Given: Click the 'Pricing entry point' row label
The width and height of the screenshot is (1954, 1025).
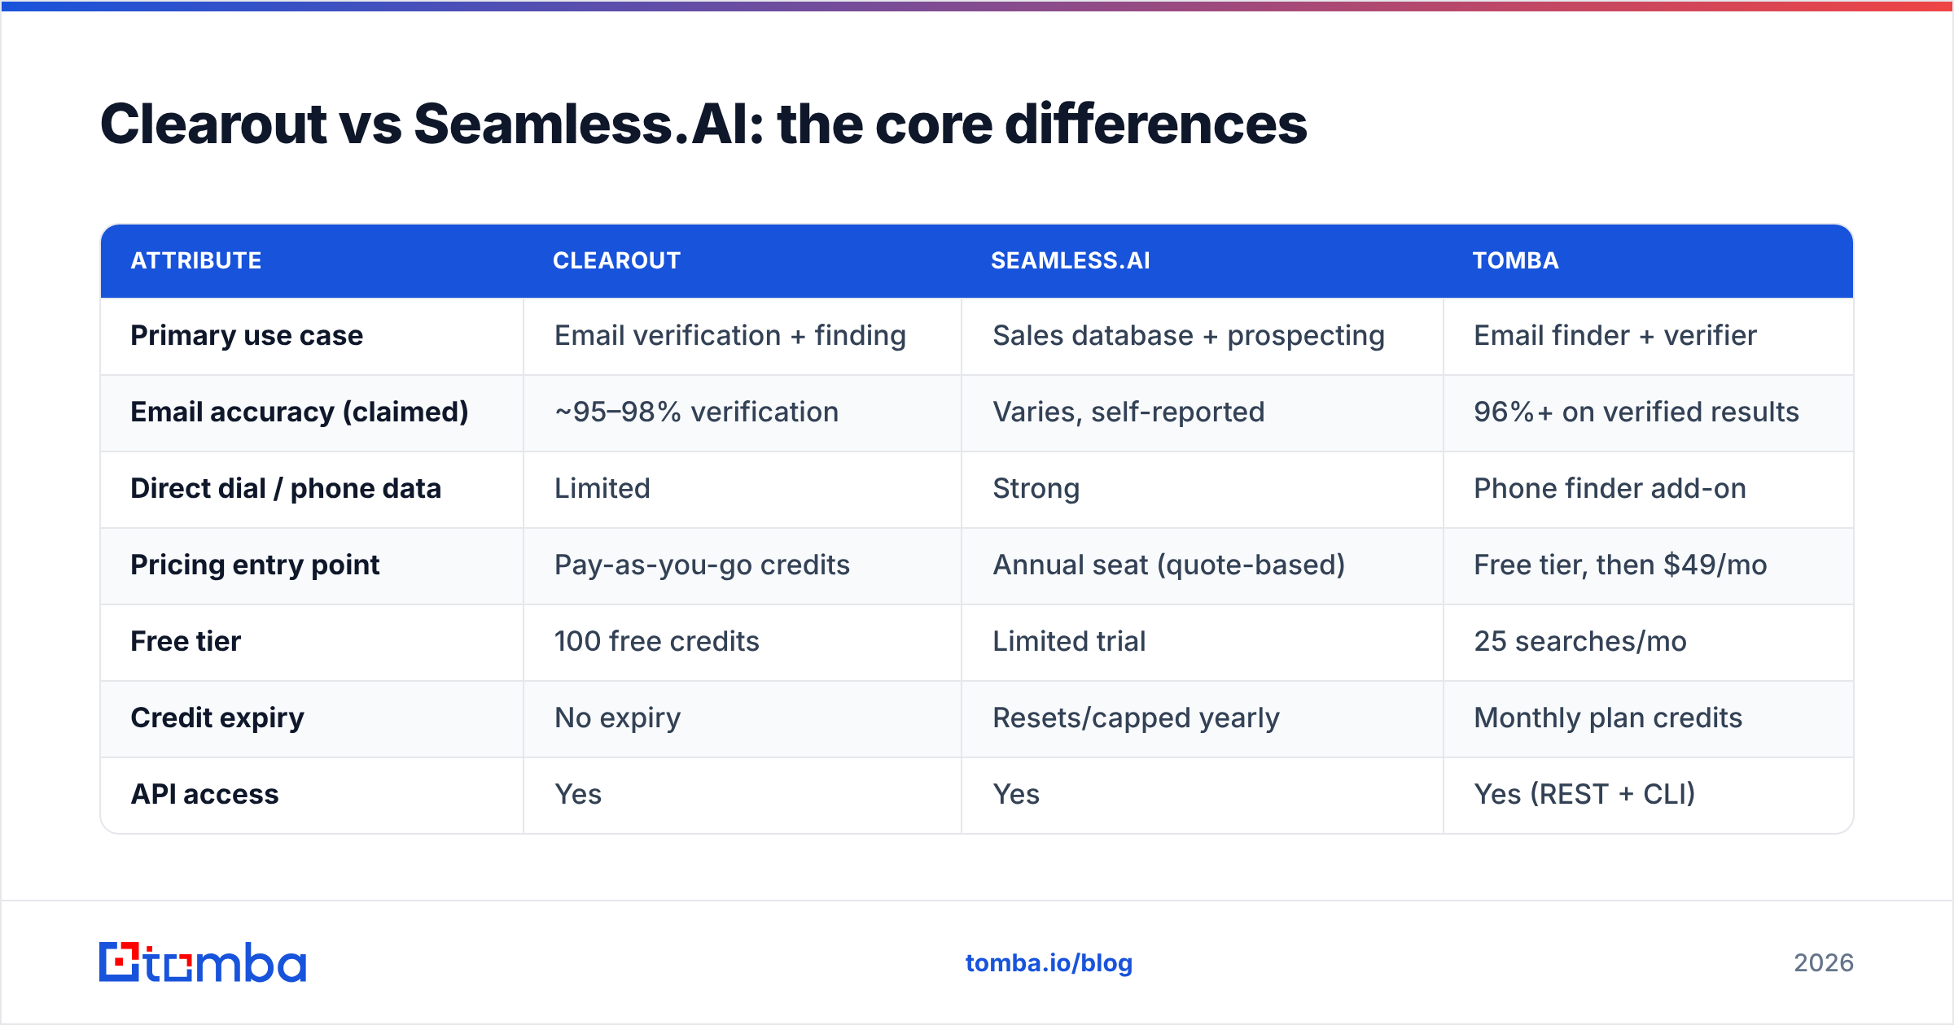Looking at the screenshot, I should click(255, 565).
